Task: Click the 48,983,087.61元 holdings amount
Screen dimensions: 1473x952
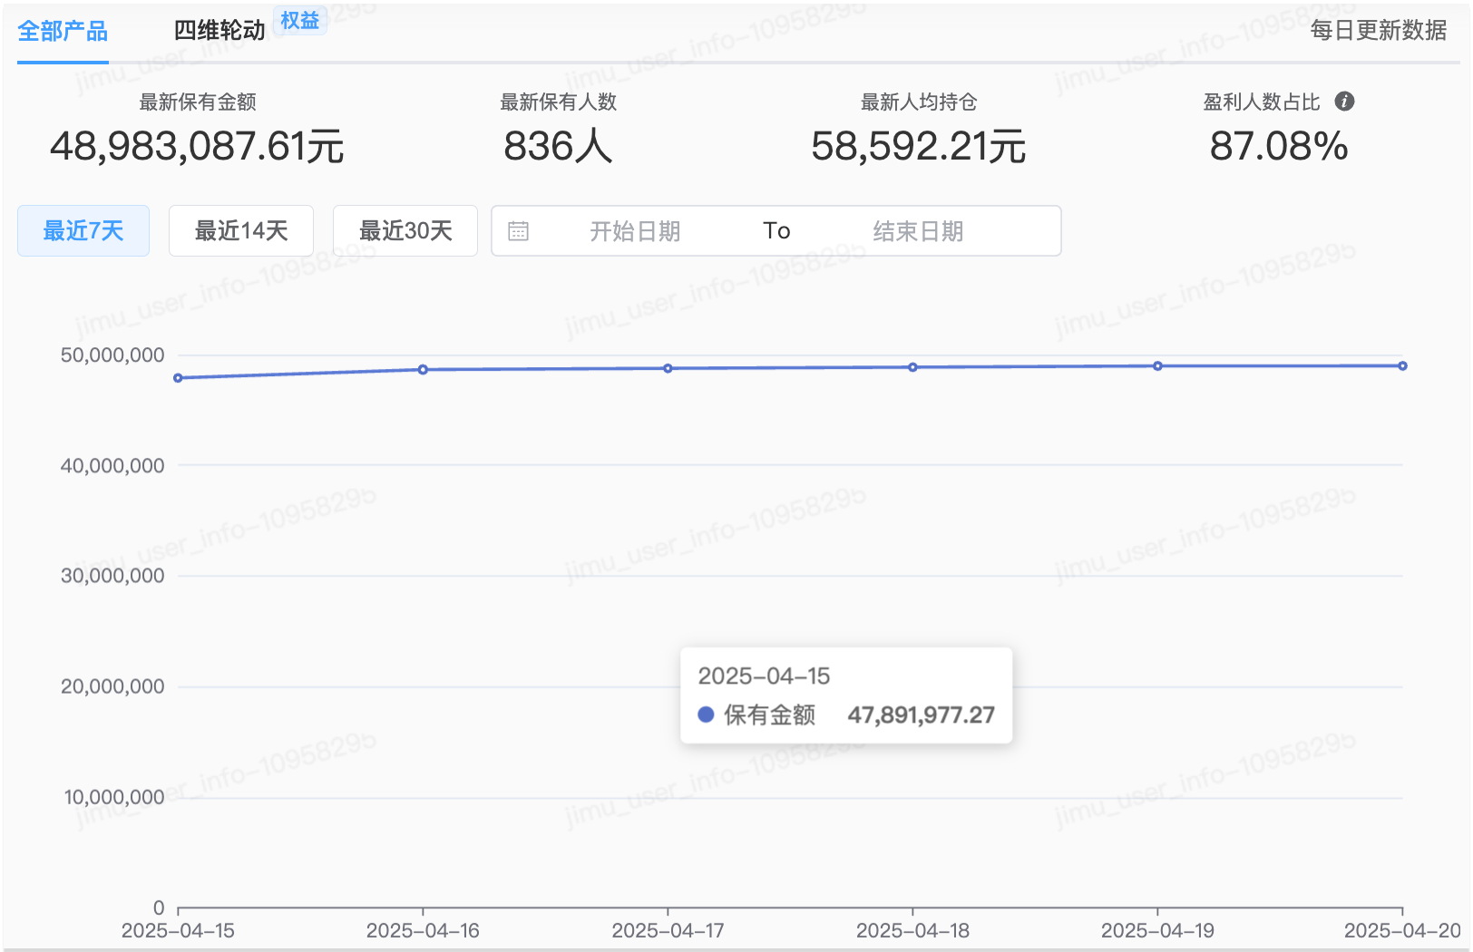Action: pos(197,147)
